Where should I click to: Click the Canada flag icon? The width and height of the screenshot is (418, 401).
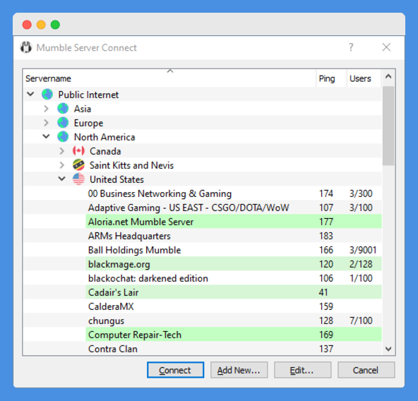coord(78,151)
